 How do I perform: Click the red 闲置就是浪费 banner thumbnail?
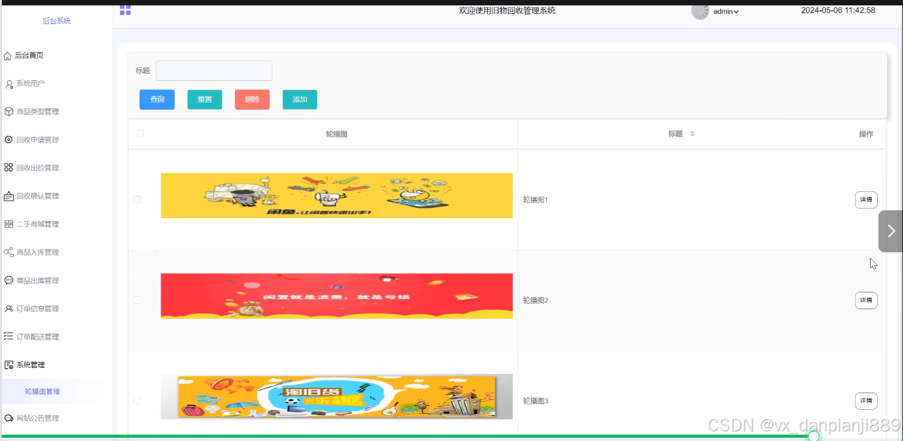[337, 296]
